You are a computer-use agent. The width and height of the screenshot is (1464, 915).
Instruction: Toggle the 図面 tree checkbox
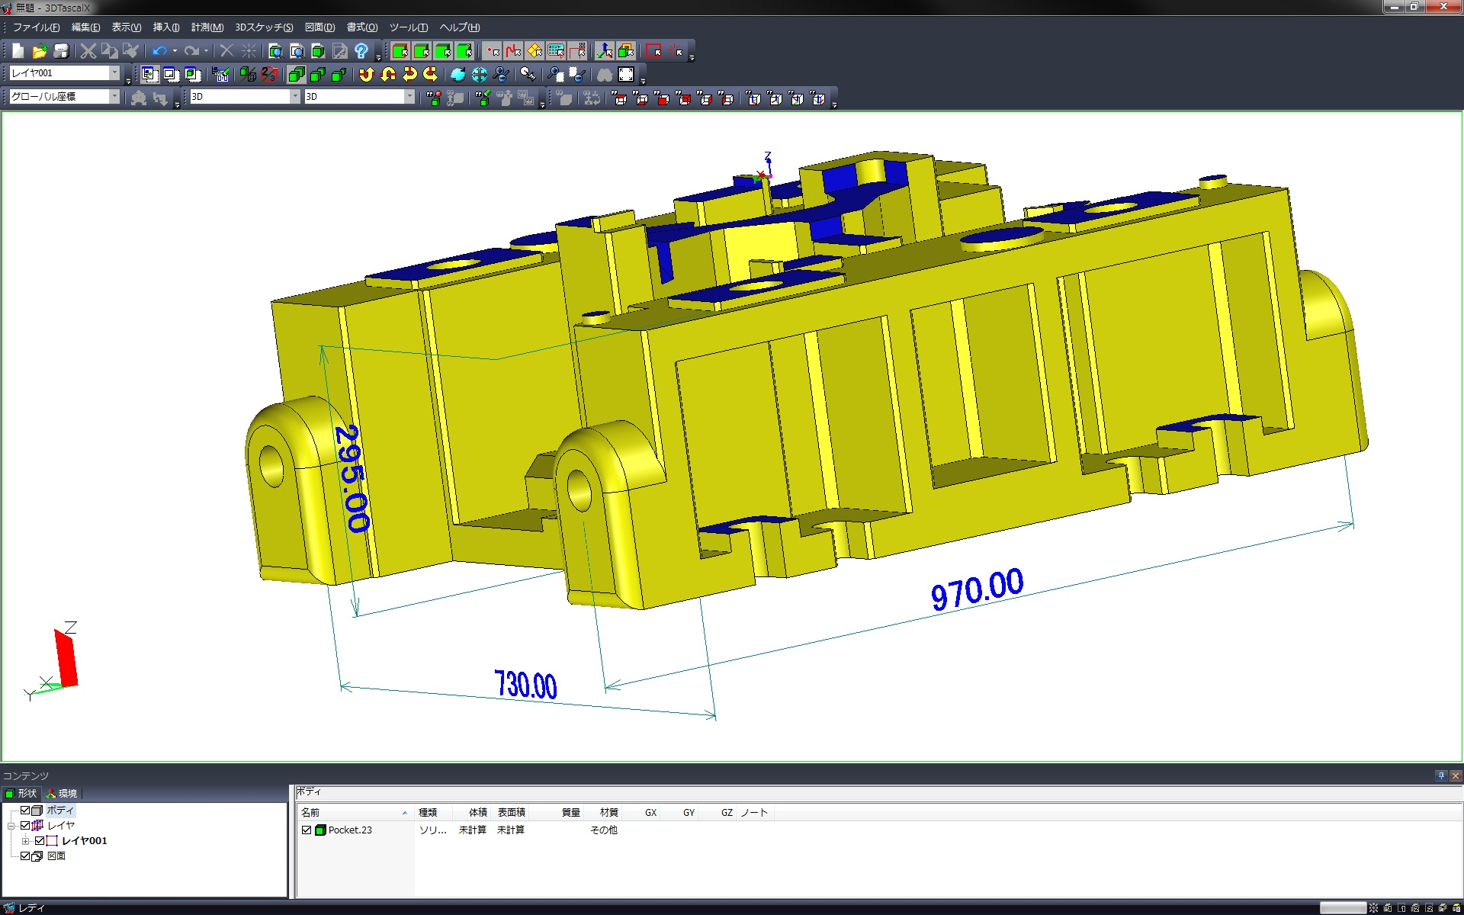(25, 856)
